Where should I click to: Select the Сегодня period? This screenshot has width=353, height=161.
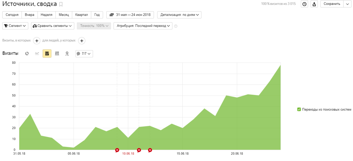(x=12, y=15)
